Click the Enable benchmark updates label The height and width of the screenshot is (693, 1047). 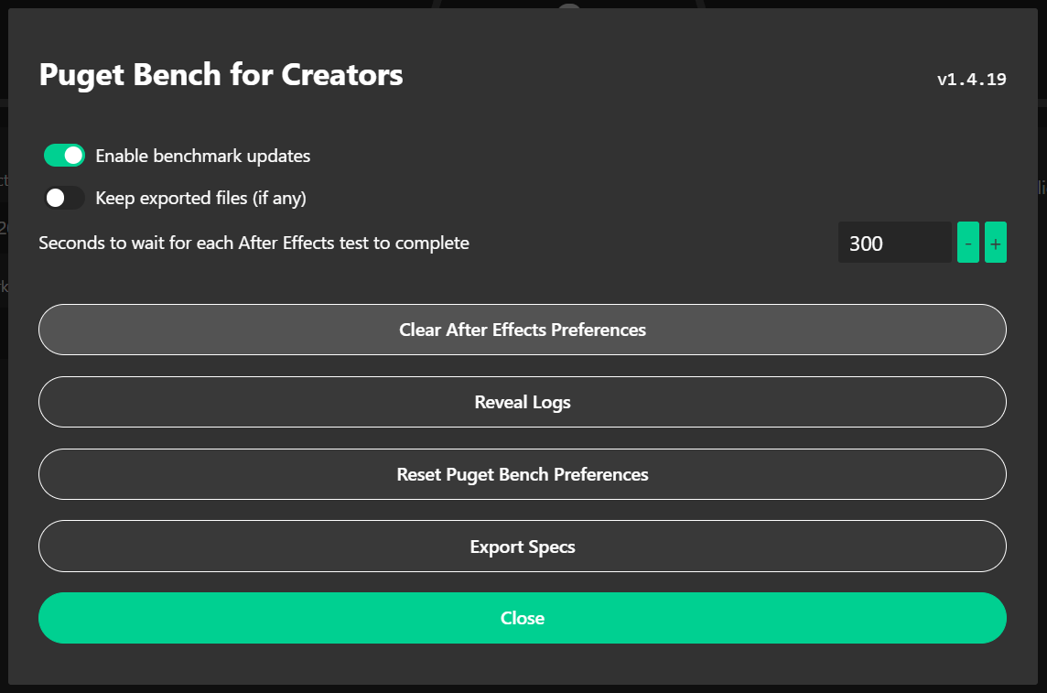click(x=203, y=156)
